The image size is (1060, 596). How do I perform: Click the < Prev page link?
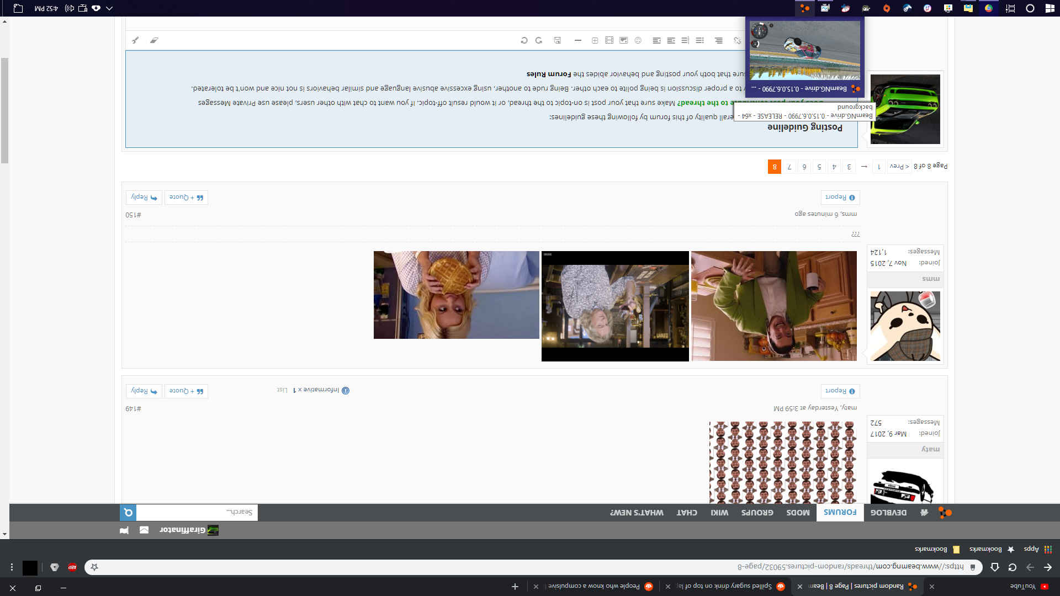coord(899,167)
